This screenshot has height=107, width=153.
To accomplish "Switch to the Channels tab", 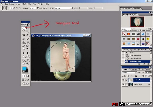I will (134, 69).
